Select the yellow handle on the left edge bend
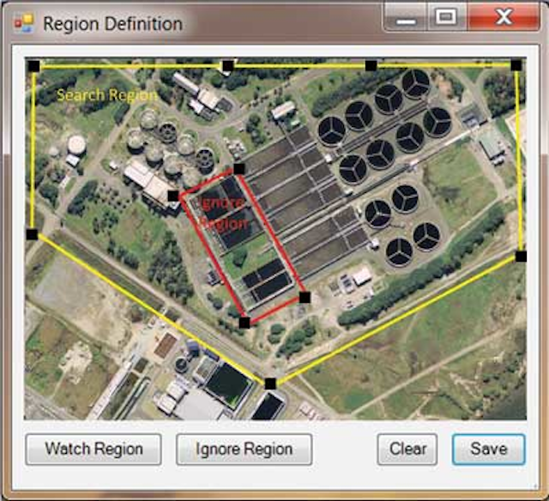The width and height of the screenshot is (549, 501). click(x=33, y=234)
